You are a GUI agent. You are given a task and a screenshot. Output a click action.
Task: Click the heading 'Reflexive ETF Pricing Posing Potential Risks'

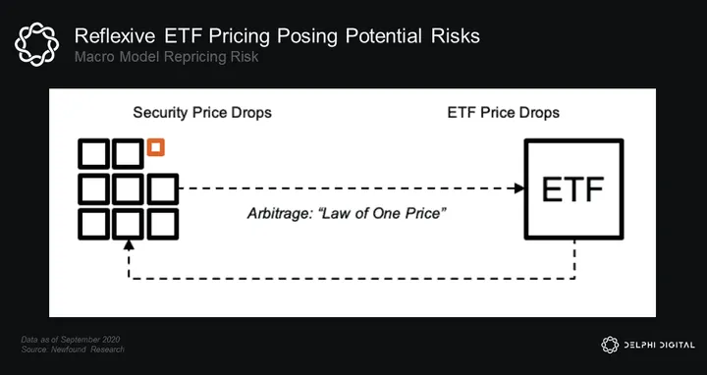coord(277,36)
